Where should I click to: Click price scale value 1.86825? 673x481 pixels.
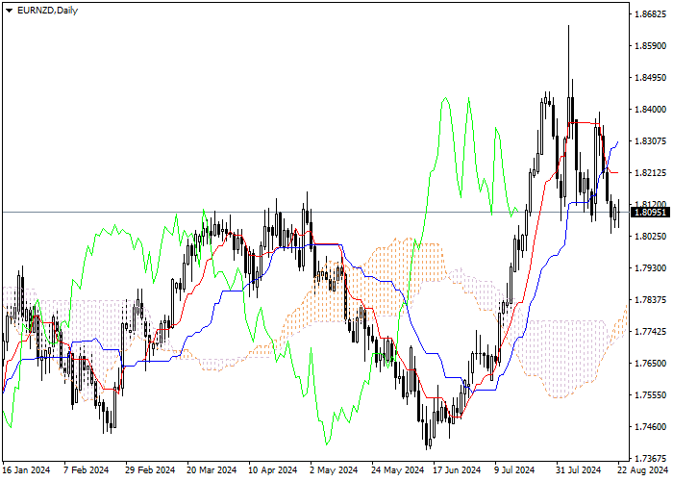click(651, 13)
